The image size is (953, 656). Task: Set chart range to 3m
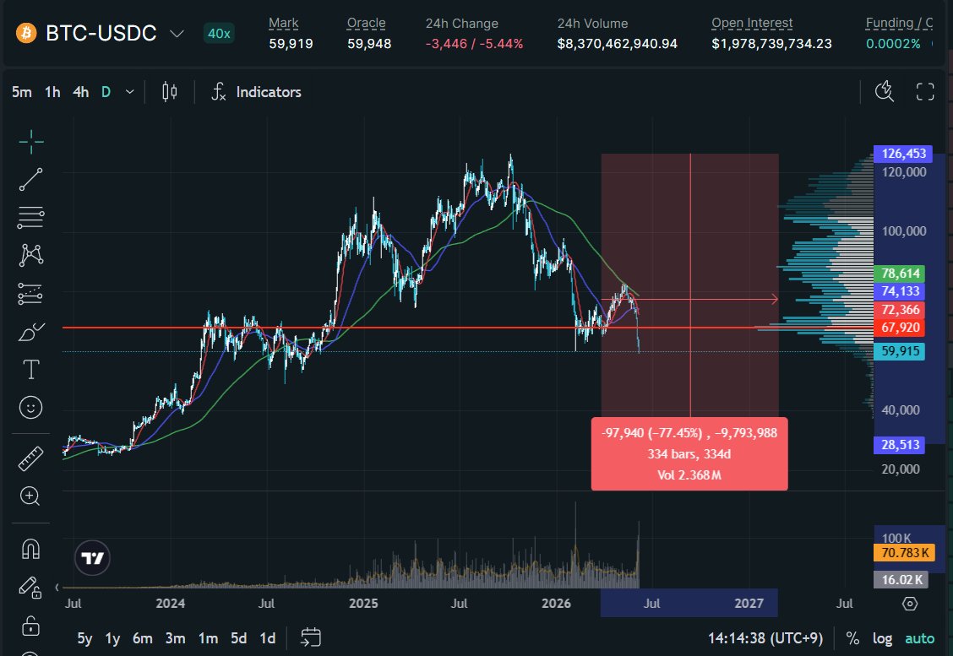tap(176, 638)
